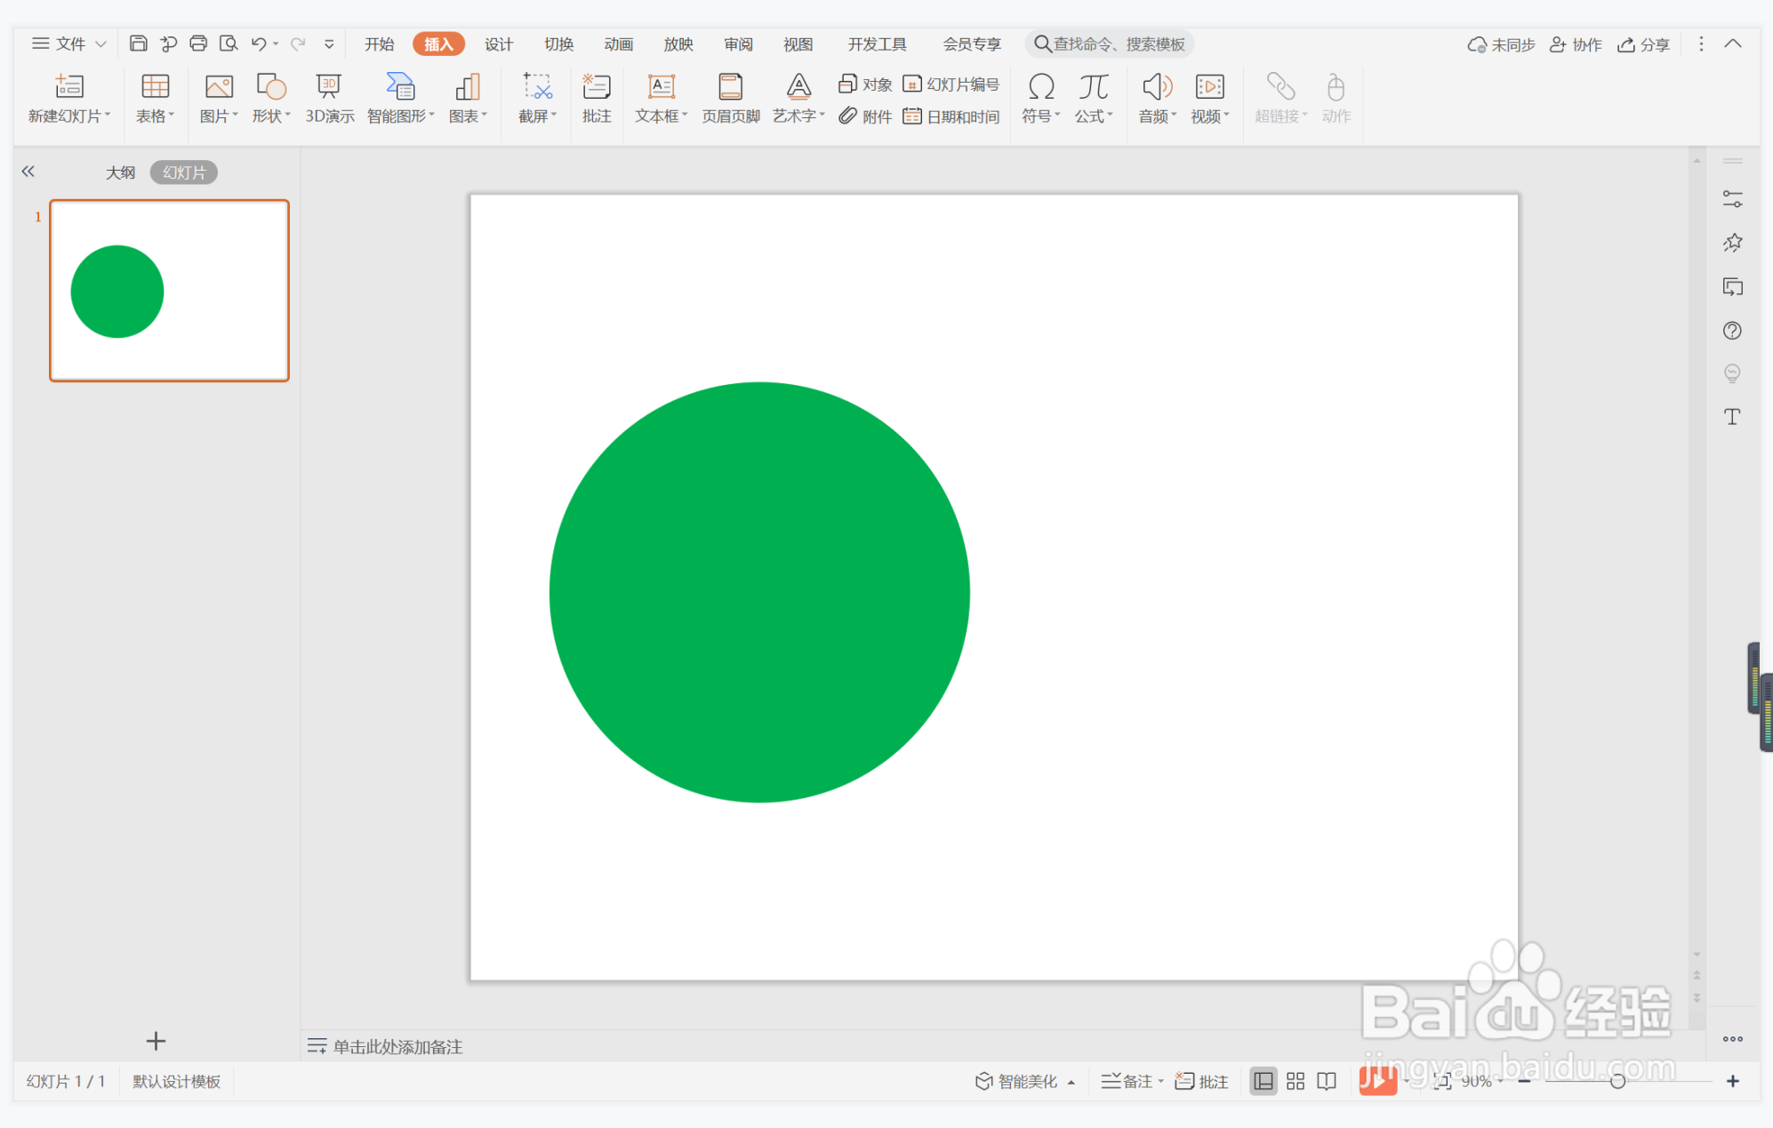Insert Audio (音频)
The width and height of the screenshot is (1773, 1128).
click(1157, 99)
